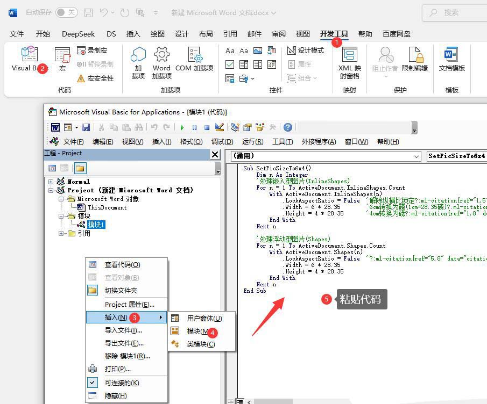Open Word 加载项 dialog
Image resolution: width=487 pixels, height=404 pixels.
pyautogui.click(x=162, y=63)
